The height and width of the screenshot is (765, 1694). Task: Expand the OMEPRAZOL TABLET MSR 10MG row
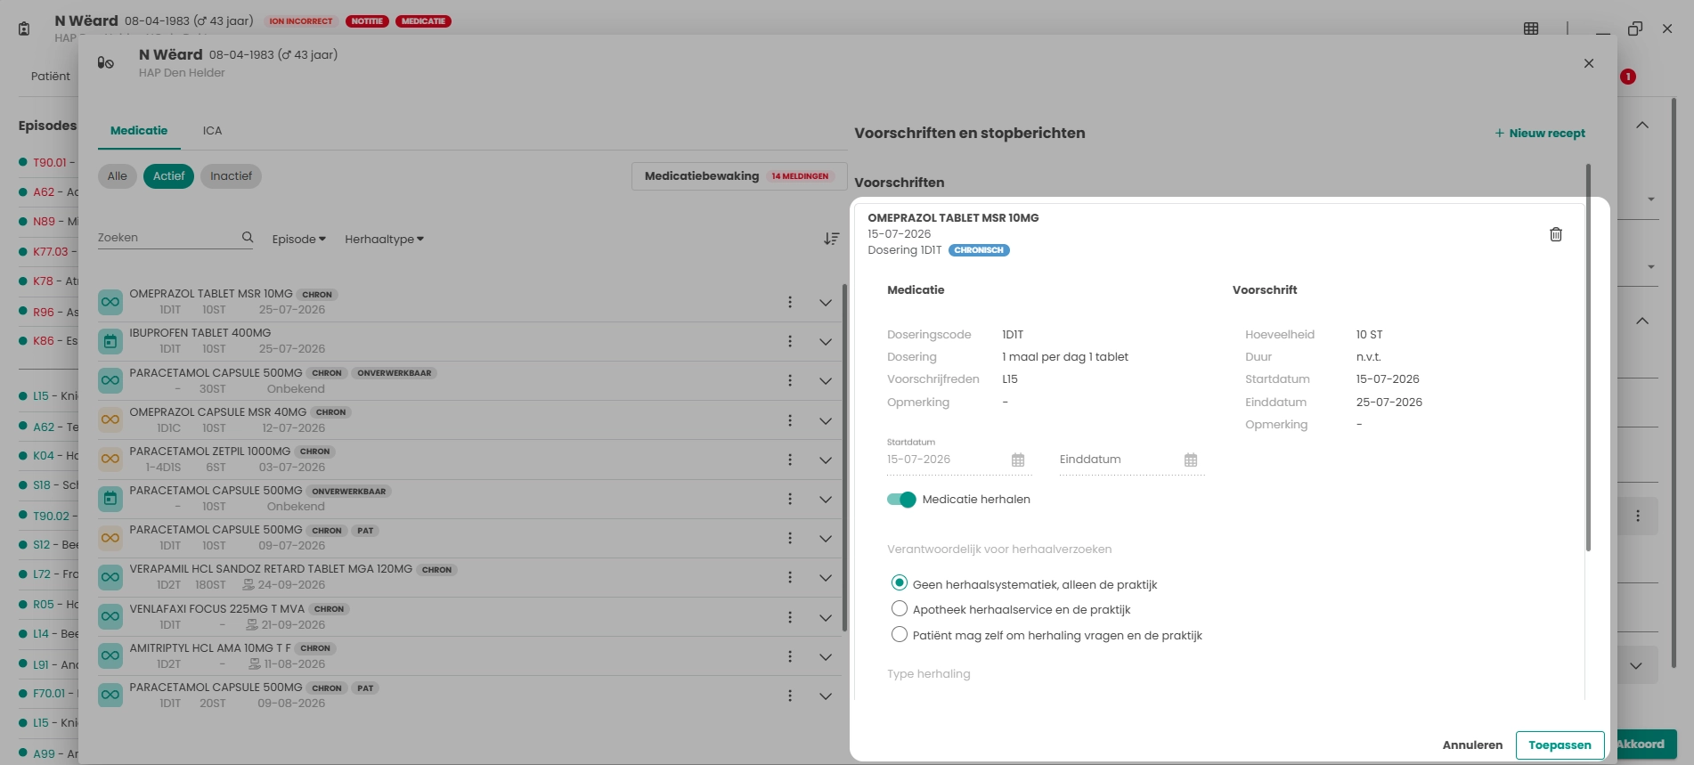coord(826,303)
